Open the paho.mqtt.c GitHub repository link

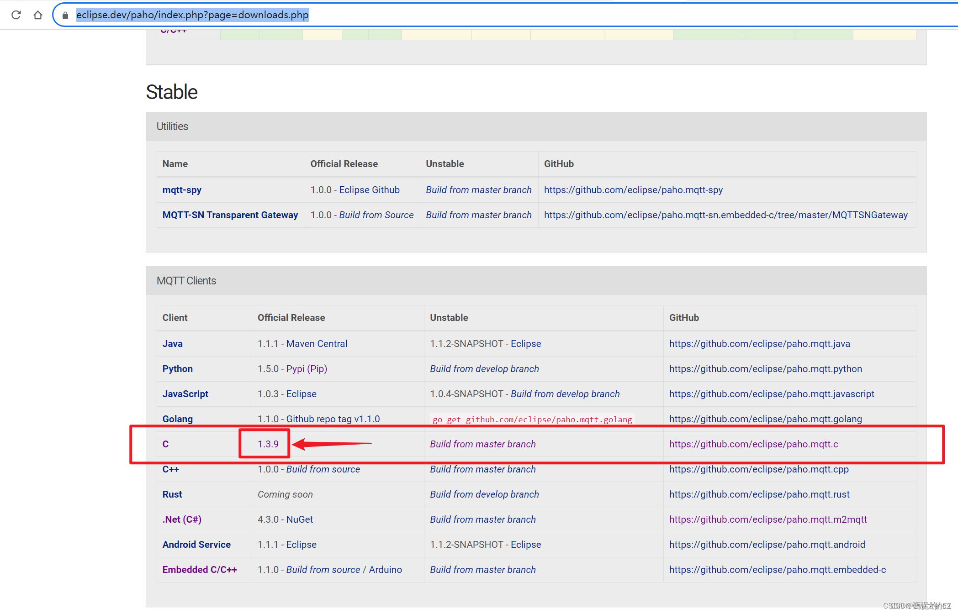(x=753, y=444)
